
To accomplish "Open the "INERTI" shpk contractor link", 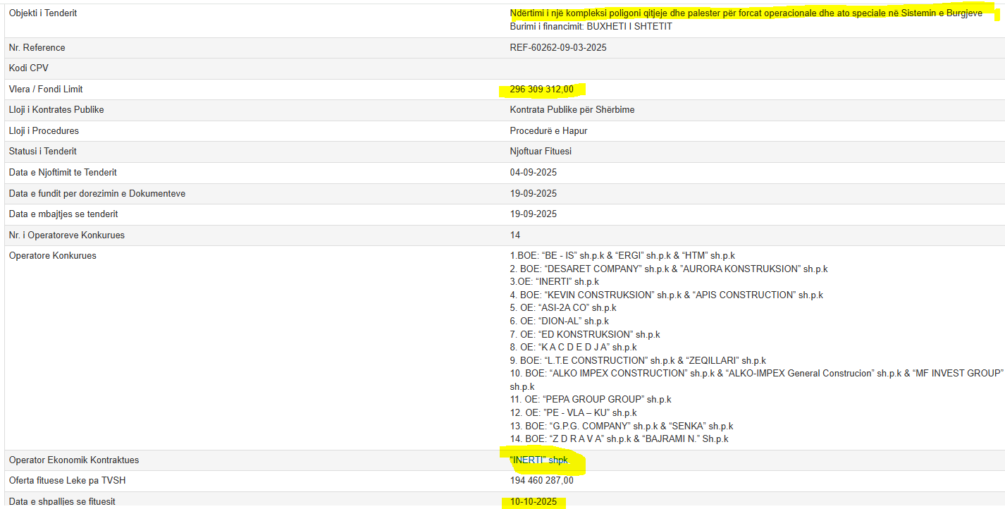I will [538, 460].
